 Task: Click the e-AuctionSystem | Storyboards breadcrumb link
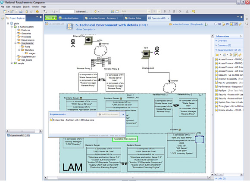click(187, 24)
